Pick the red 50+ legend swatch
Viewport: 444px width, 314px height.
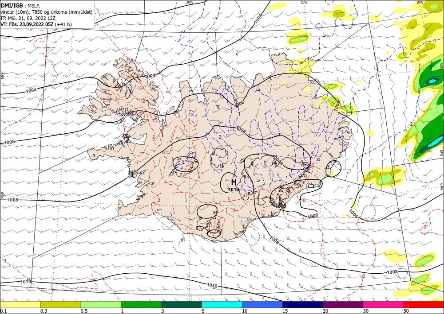[424, 304]
